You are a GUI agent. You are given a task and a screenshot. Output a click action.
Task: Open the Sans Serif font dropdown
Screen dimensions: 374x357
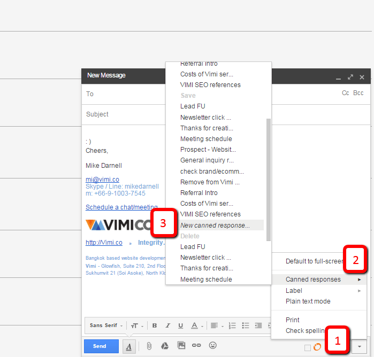click(x=106, y=325)
